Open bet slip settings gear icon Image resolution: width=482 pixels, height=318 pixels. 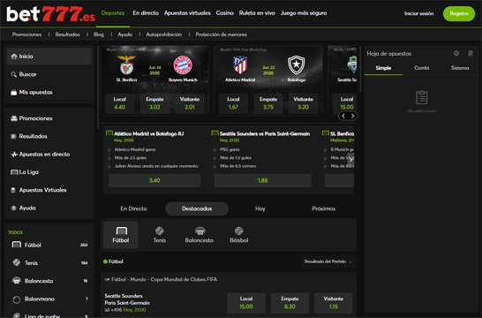[x=456, y=53]
